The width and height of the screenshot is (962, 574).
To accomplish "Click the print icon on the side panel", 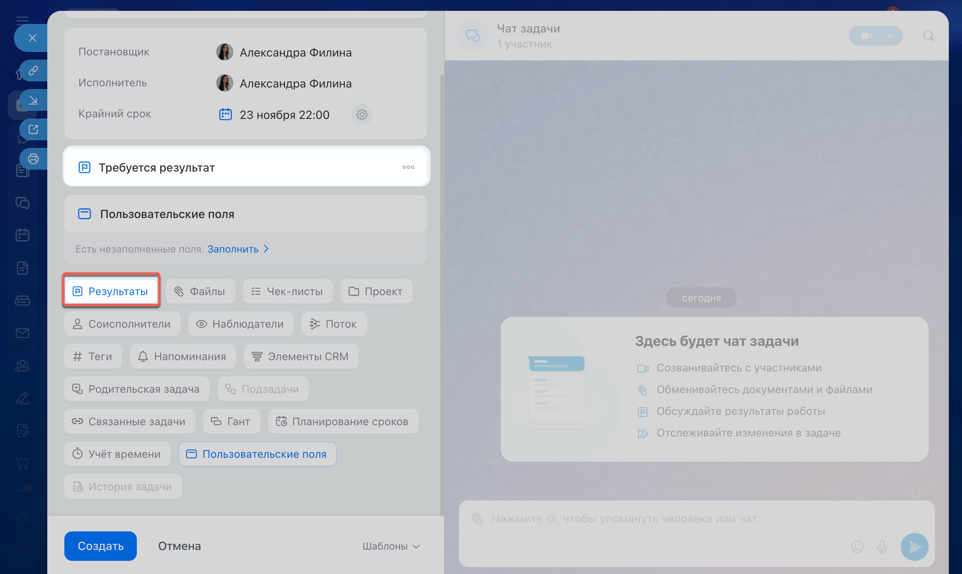I will point(33,158).
